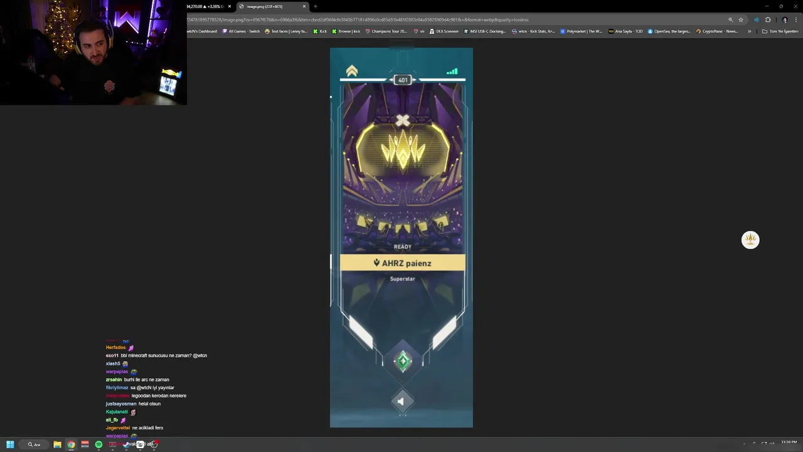The image size is (803, 452).
Task: Click chat username exo11
Action: coord(112,355)
